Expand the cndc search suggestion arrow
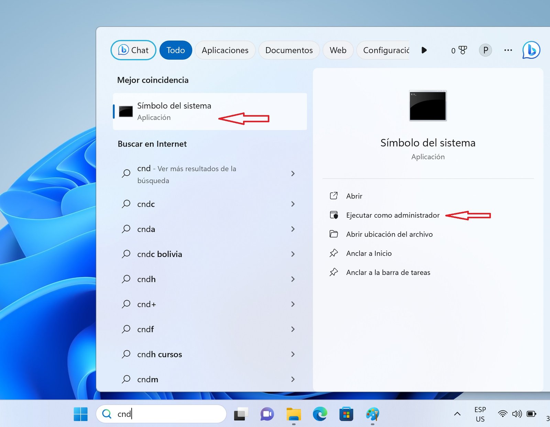Screen dimensions: 550x427 coord(293,204)
